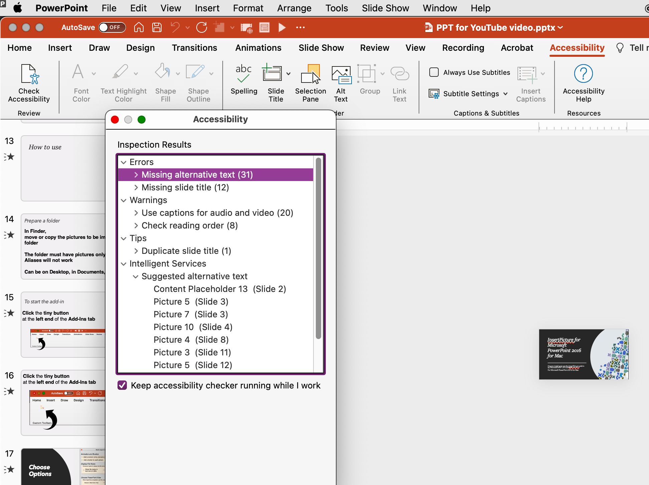Open the file name dropdown in title bar
This screenshot has height=485, width=649.
(x=561, y=27)
